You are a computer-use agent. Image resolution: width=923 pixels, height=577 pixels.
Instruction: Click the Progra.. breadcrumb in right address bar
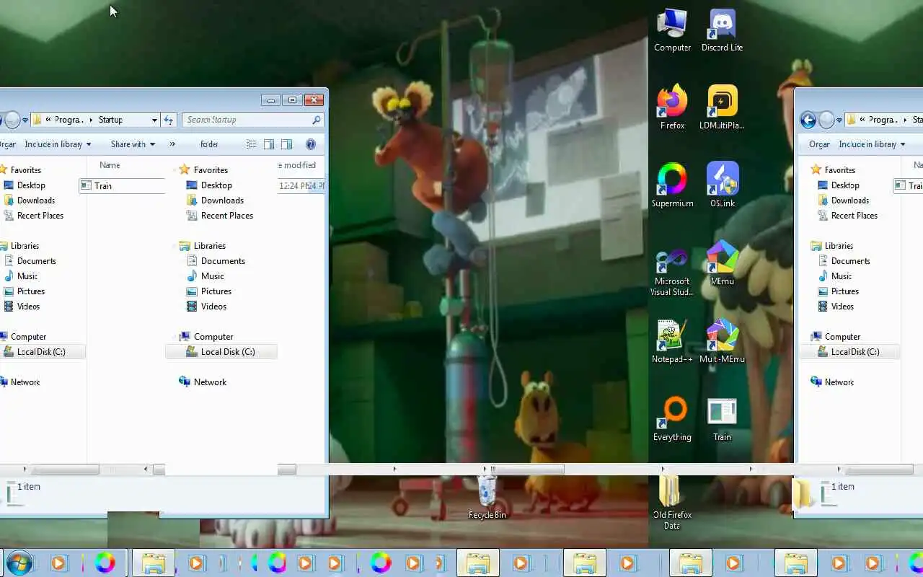pyautogui.click(x=883, y=120)
